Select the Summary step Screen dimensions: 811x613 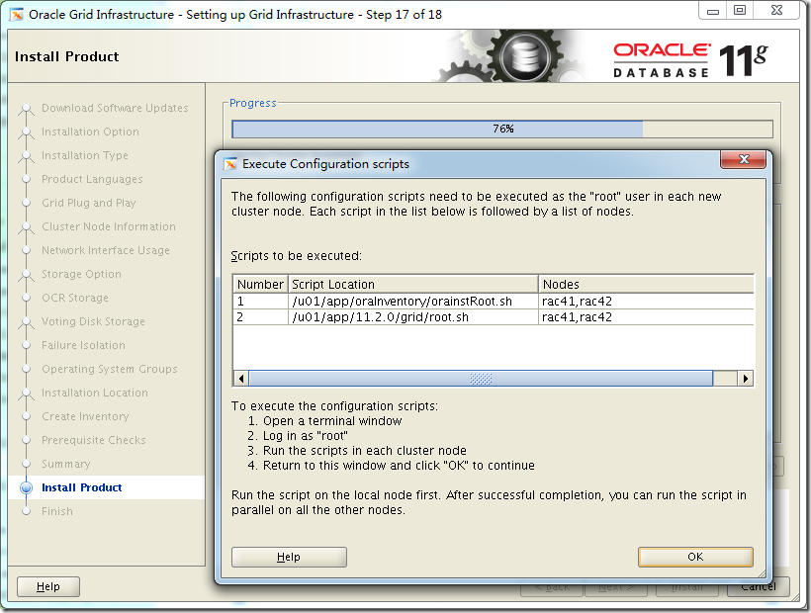(65, 464)
